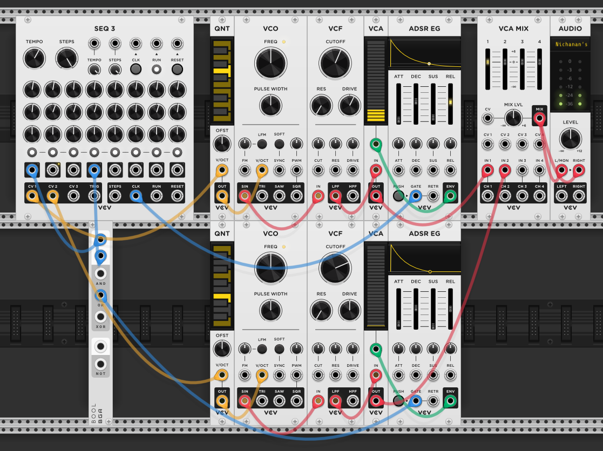
Task: Click the OFST knob on upper QNT
Action: (222, 143)
